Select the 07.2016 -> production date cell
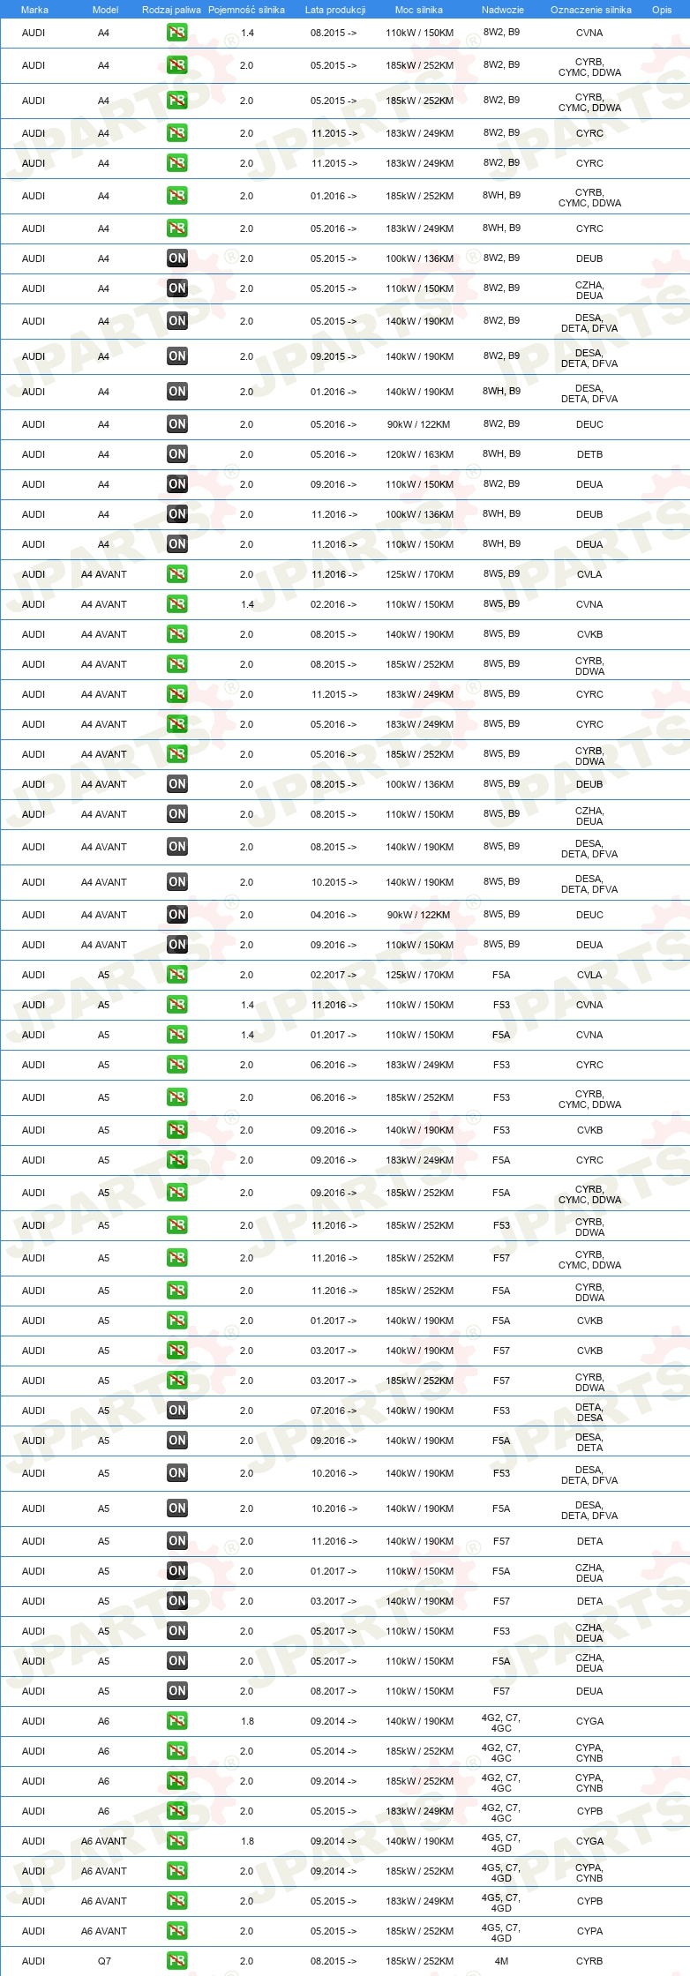 click(334, 1411)
